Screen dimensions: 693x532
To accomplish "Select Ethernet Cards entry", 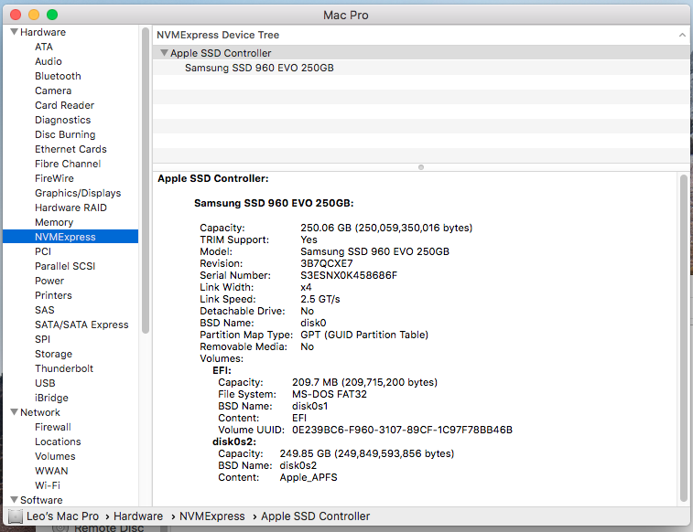I will 70,149.
